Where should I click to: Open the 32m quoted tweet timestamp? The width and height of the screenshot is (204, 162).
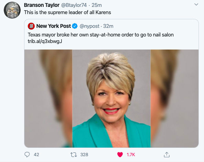108,26
